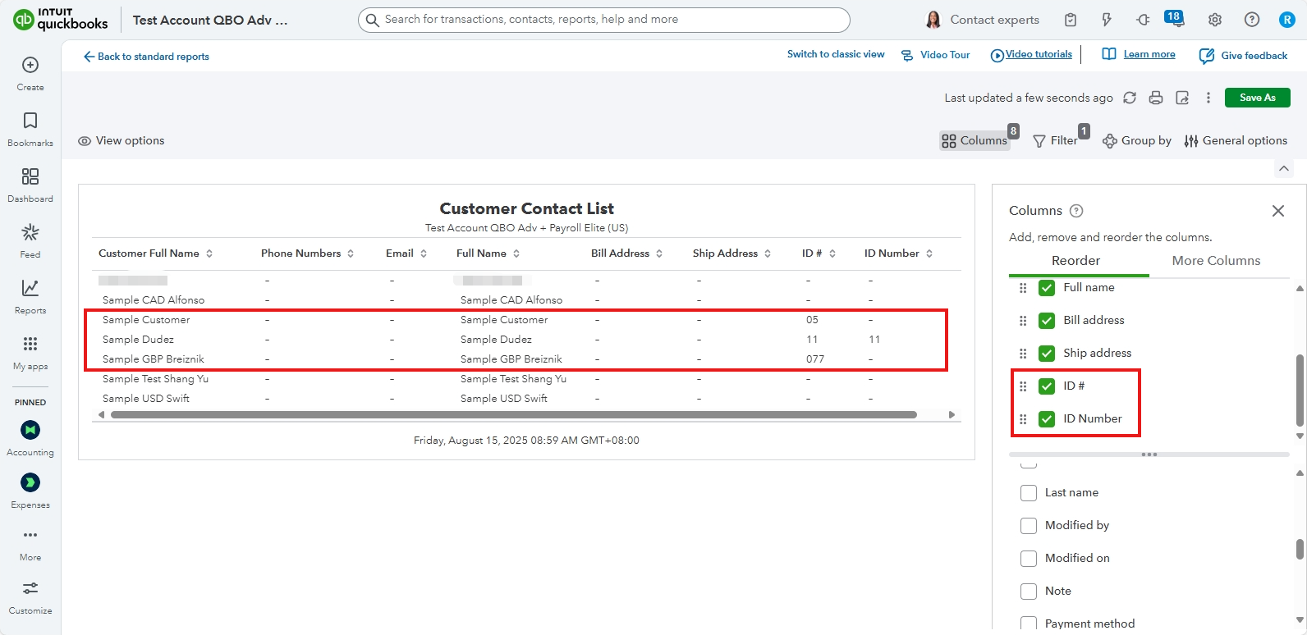The height and width of the screenshot is (635, 1307).
Task: Open the settings gear icon
Action: click(1215, 20)
